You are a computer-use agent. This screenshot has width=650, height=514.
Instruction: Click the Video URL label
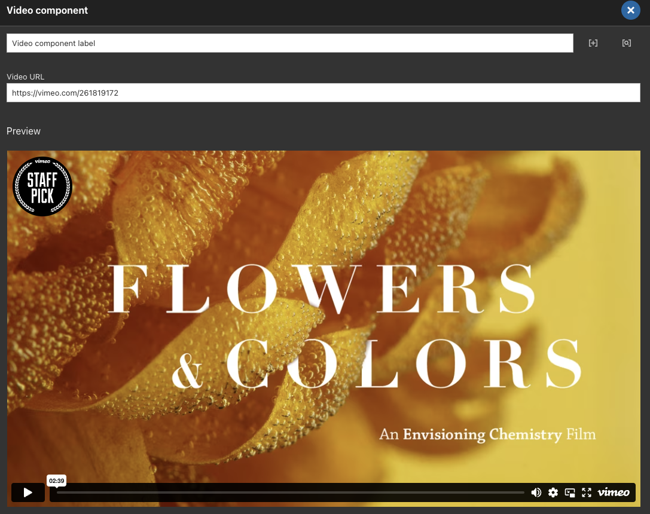pos(25,77)
